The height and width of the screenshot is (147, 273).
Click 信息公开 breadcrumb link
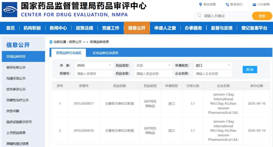(x=75, y=42)
